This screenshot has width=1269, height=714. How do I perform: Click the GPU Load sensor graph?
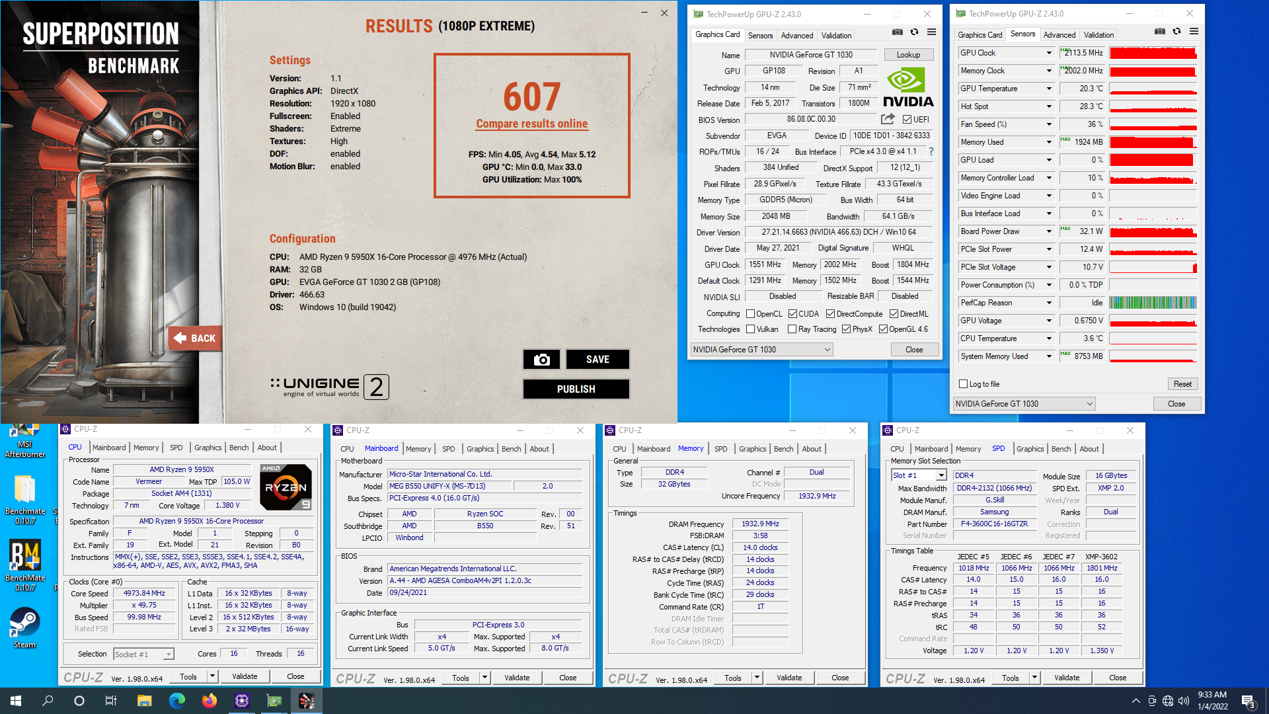click(x=1153, y=160)
